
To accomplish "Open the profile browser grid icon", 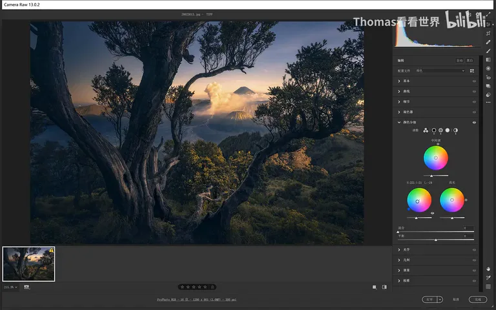I will coord(472,71).
